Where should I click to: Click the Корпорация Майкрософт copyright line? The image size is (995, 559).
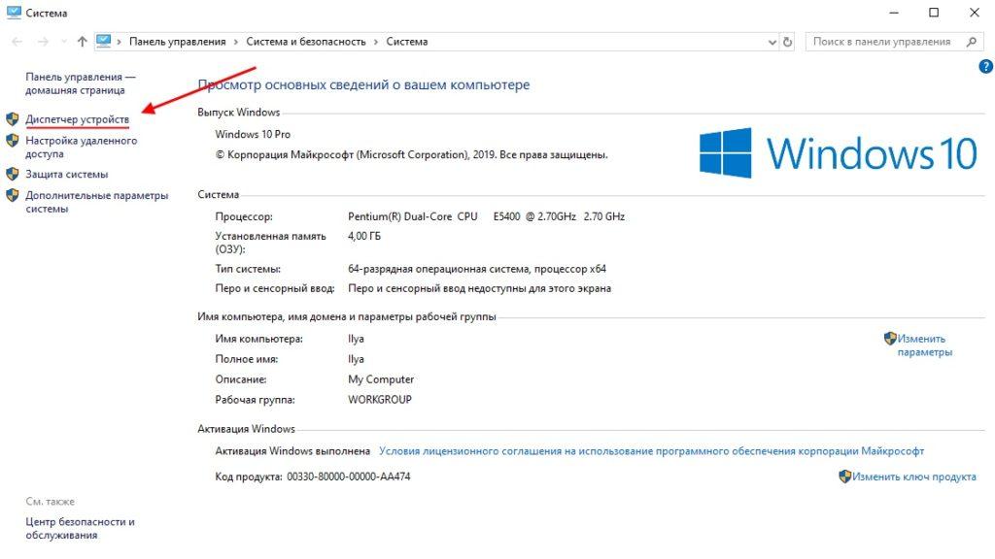pos(411,154)
